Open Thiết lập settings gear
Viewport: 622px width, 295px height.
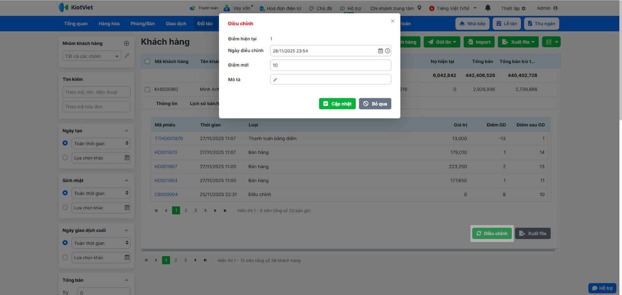tap(524, 9)
